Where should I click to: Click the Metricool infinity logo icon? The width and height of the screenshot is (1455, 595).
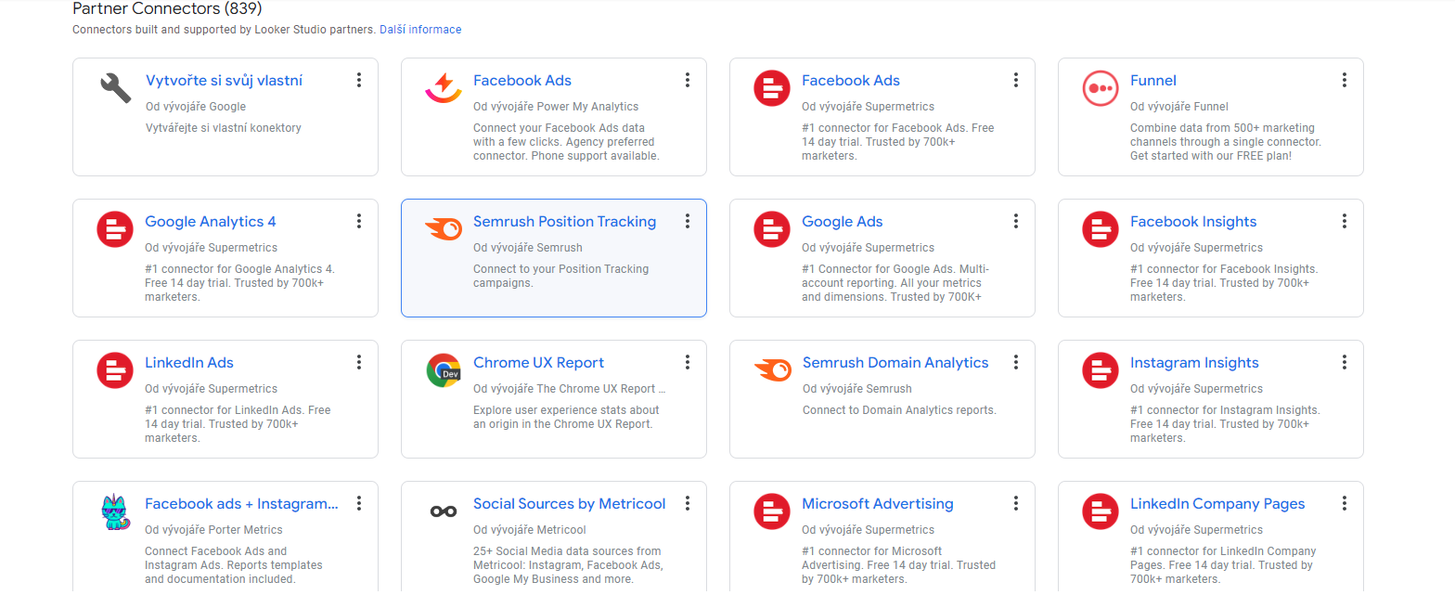click(444, 511)
